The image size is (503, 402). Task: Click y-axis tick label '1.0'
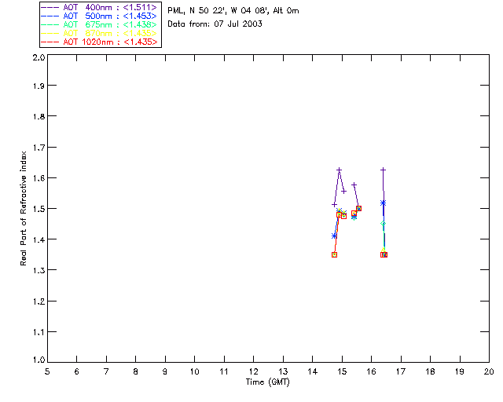coord(39,360)
